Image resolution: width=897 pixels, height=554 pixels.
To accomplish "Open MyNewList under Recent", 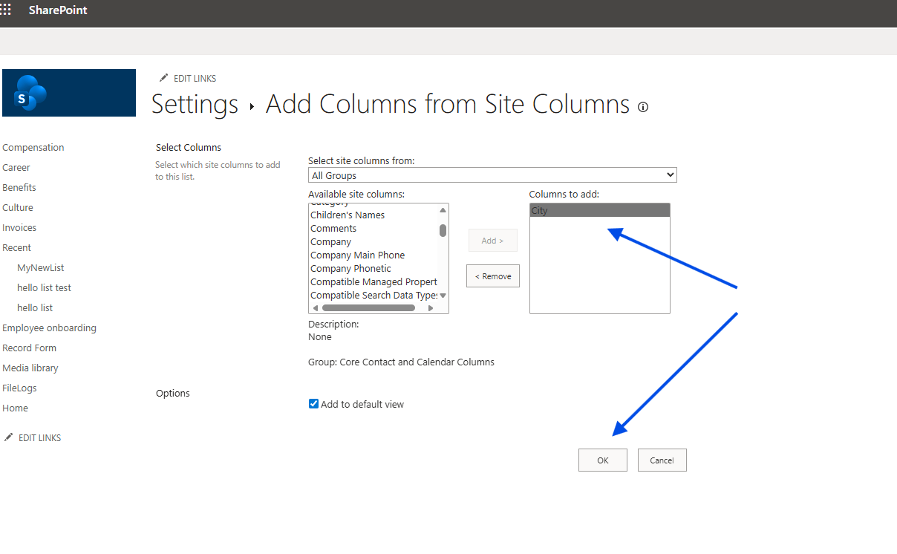I will [x=41, y=268].
